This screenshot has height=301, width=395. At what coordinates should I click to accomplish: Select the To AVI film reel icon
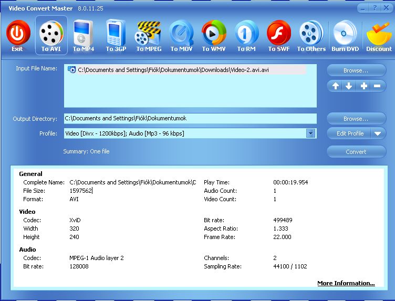[x=51, y=34]
